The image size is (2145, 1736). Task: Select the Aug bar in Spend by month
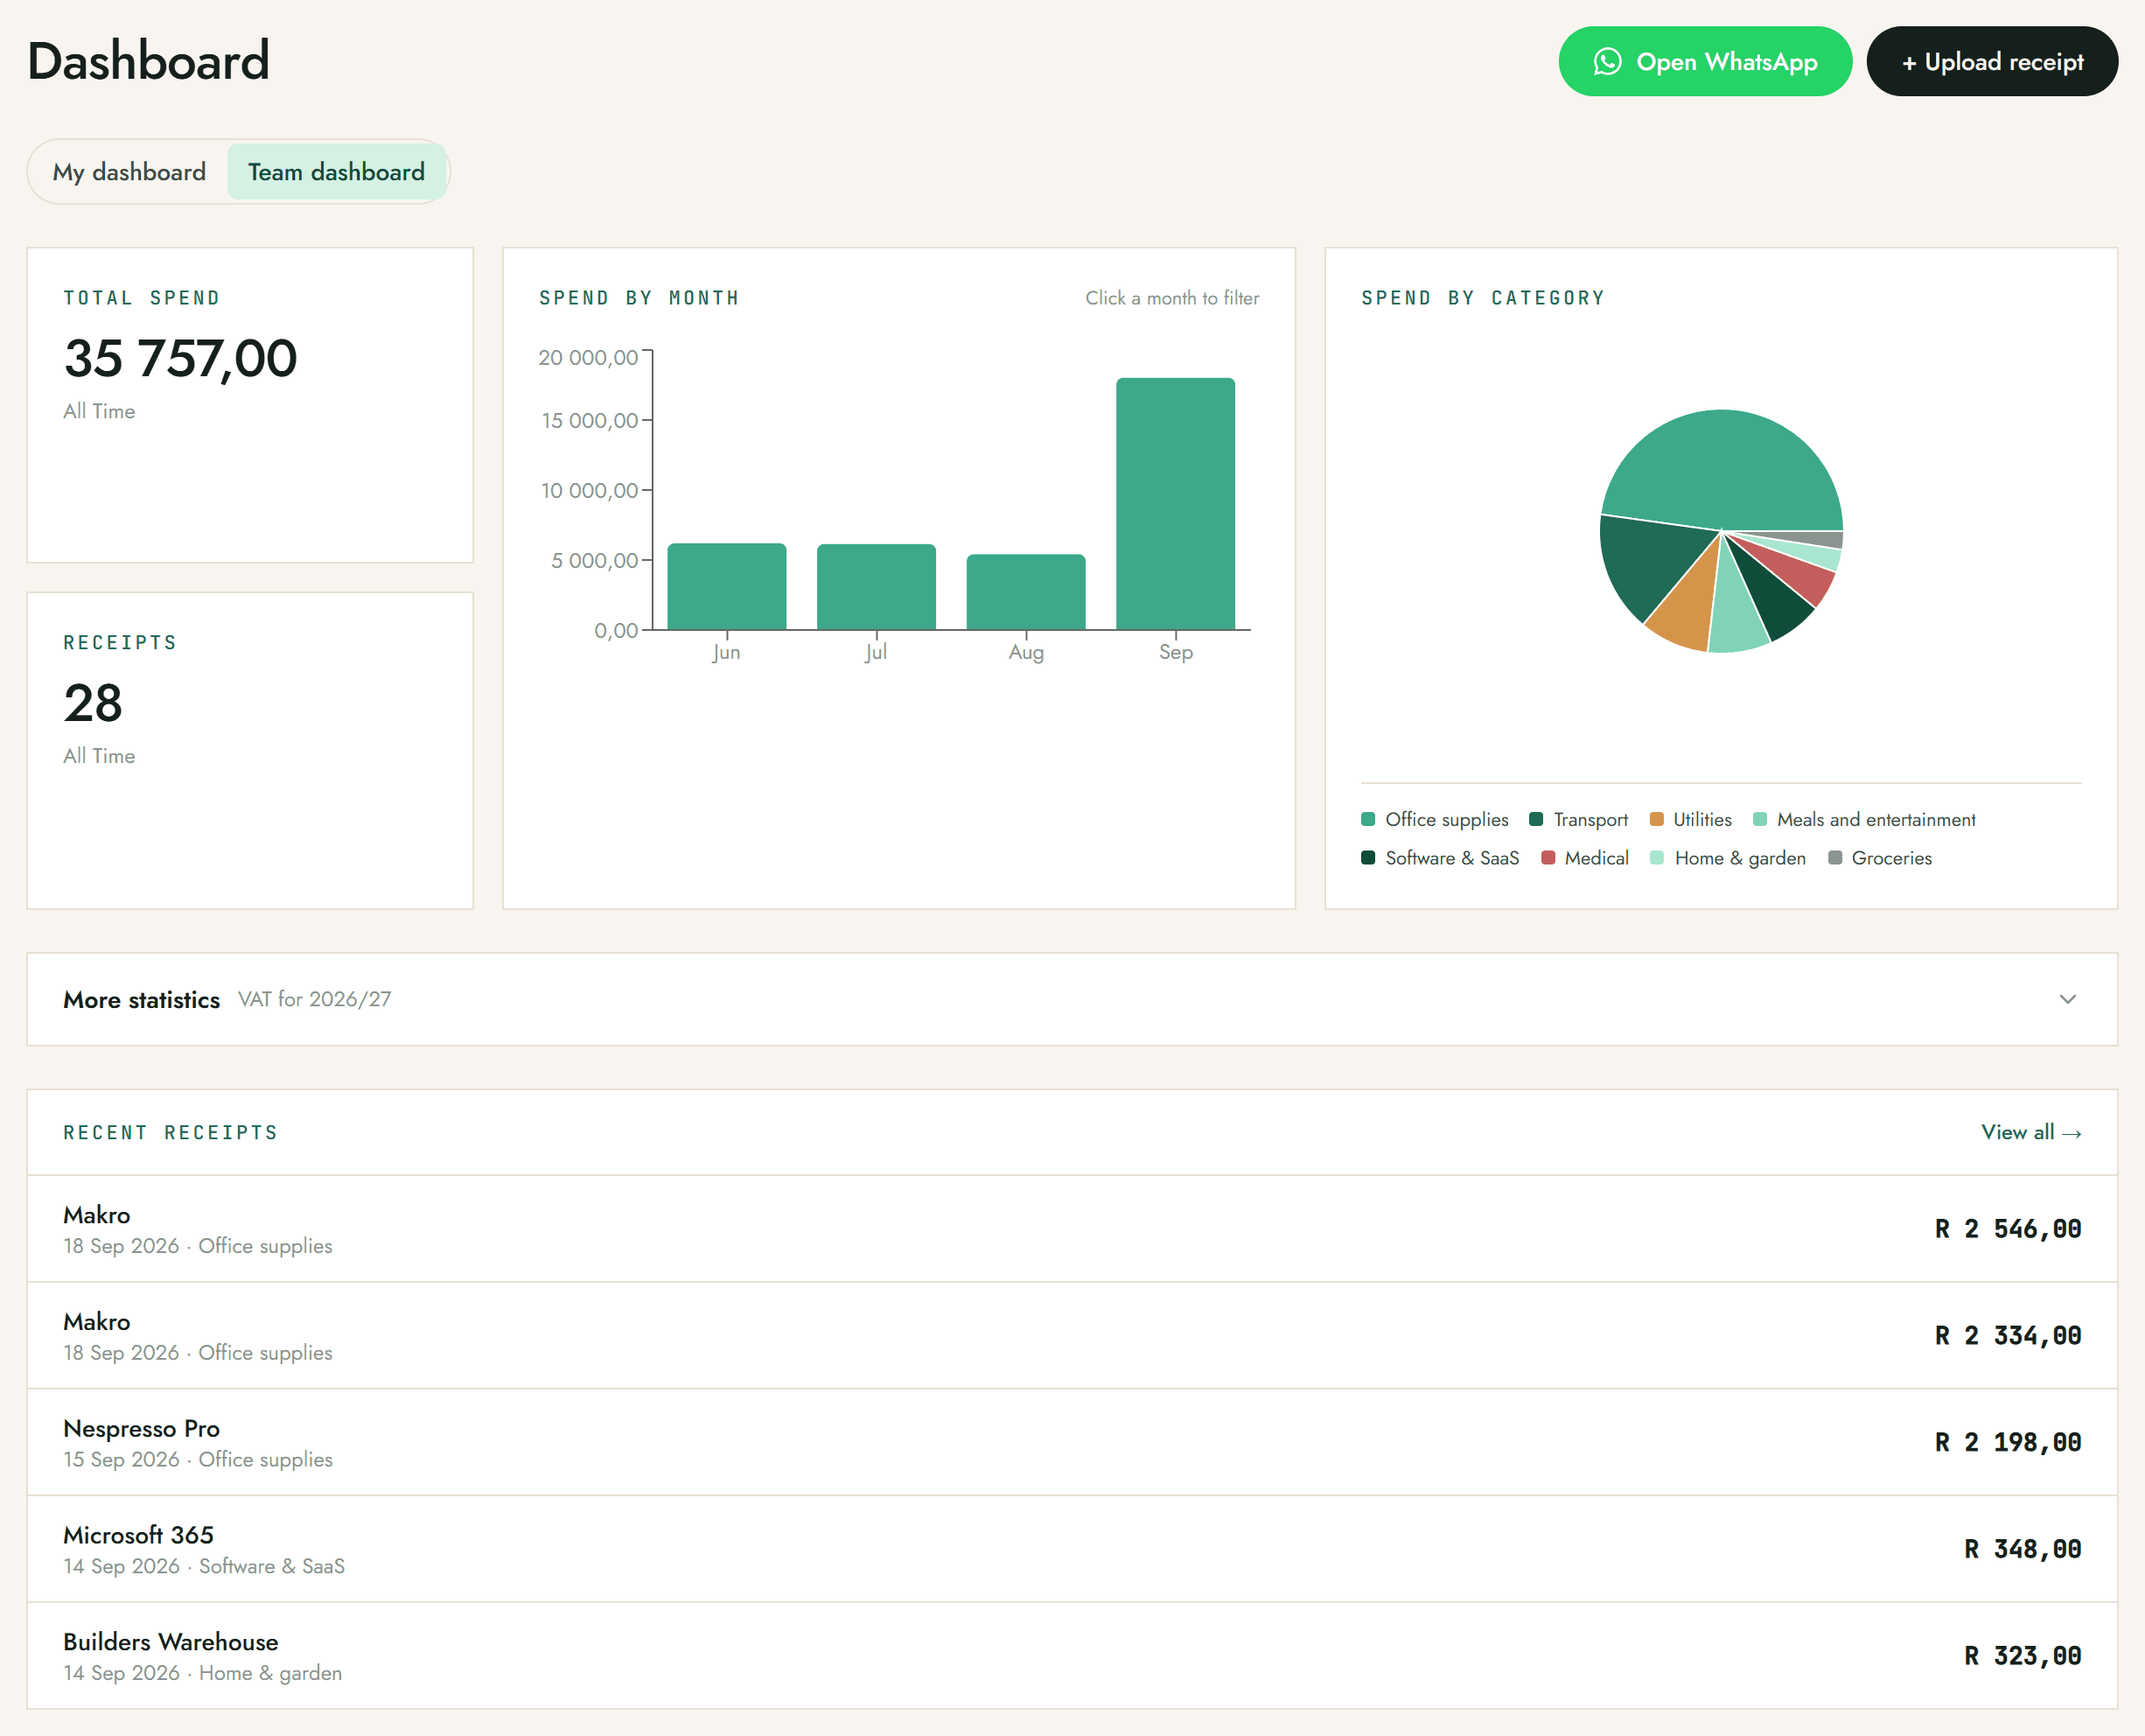(x=1025, y=592)
